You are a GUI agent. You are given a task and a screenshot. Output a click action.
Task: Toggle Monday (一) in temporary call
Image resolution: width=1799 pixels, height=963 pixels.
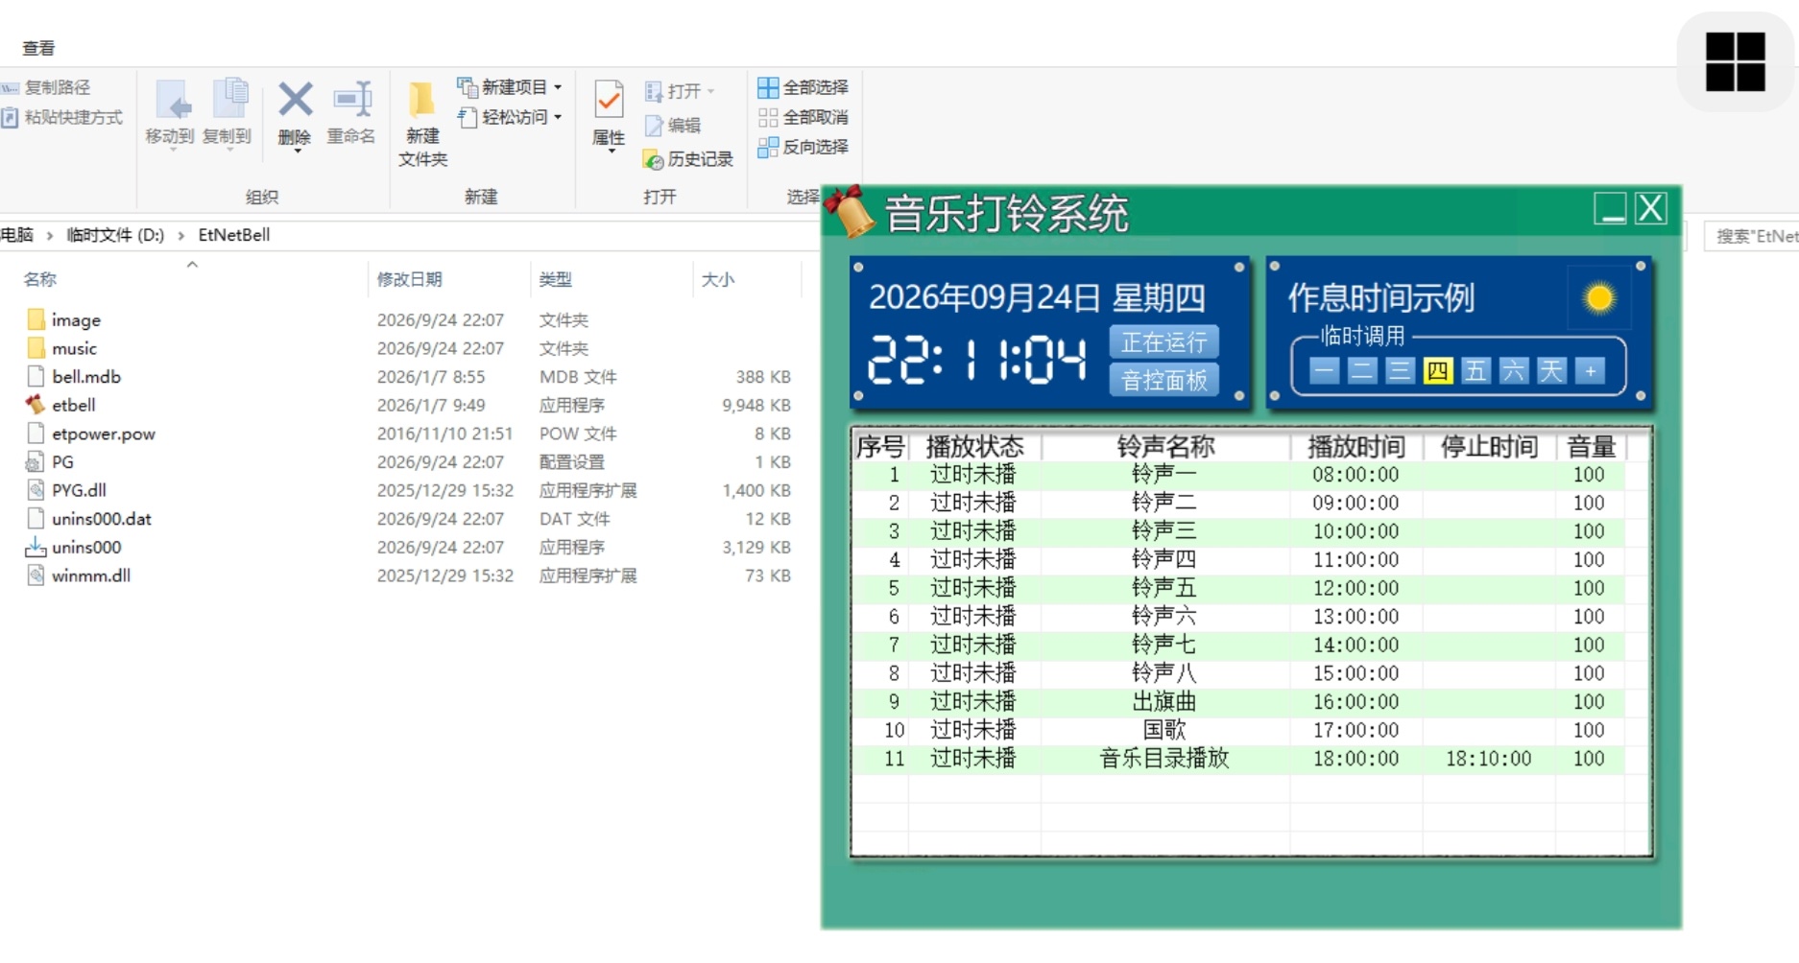tap(1325, 371)
